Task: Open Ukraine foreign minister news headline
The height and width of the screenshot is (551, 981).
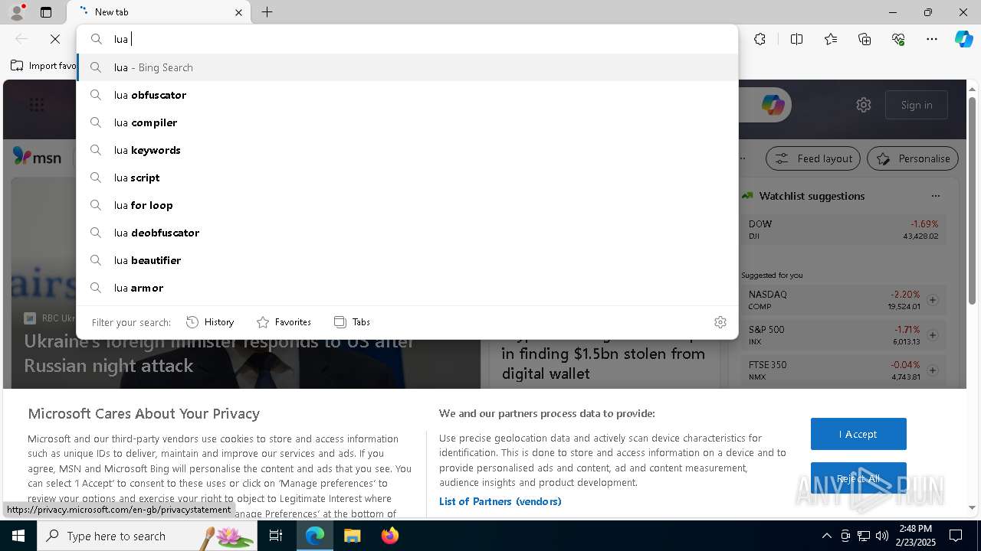Action: point(218,354)
